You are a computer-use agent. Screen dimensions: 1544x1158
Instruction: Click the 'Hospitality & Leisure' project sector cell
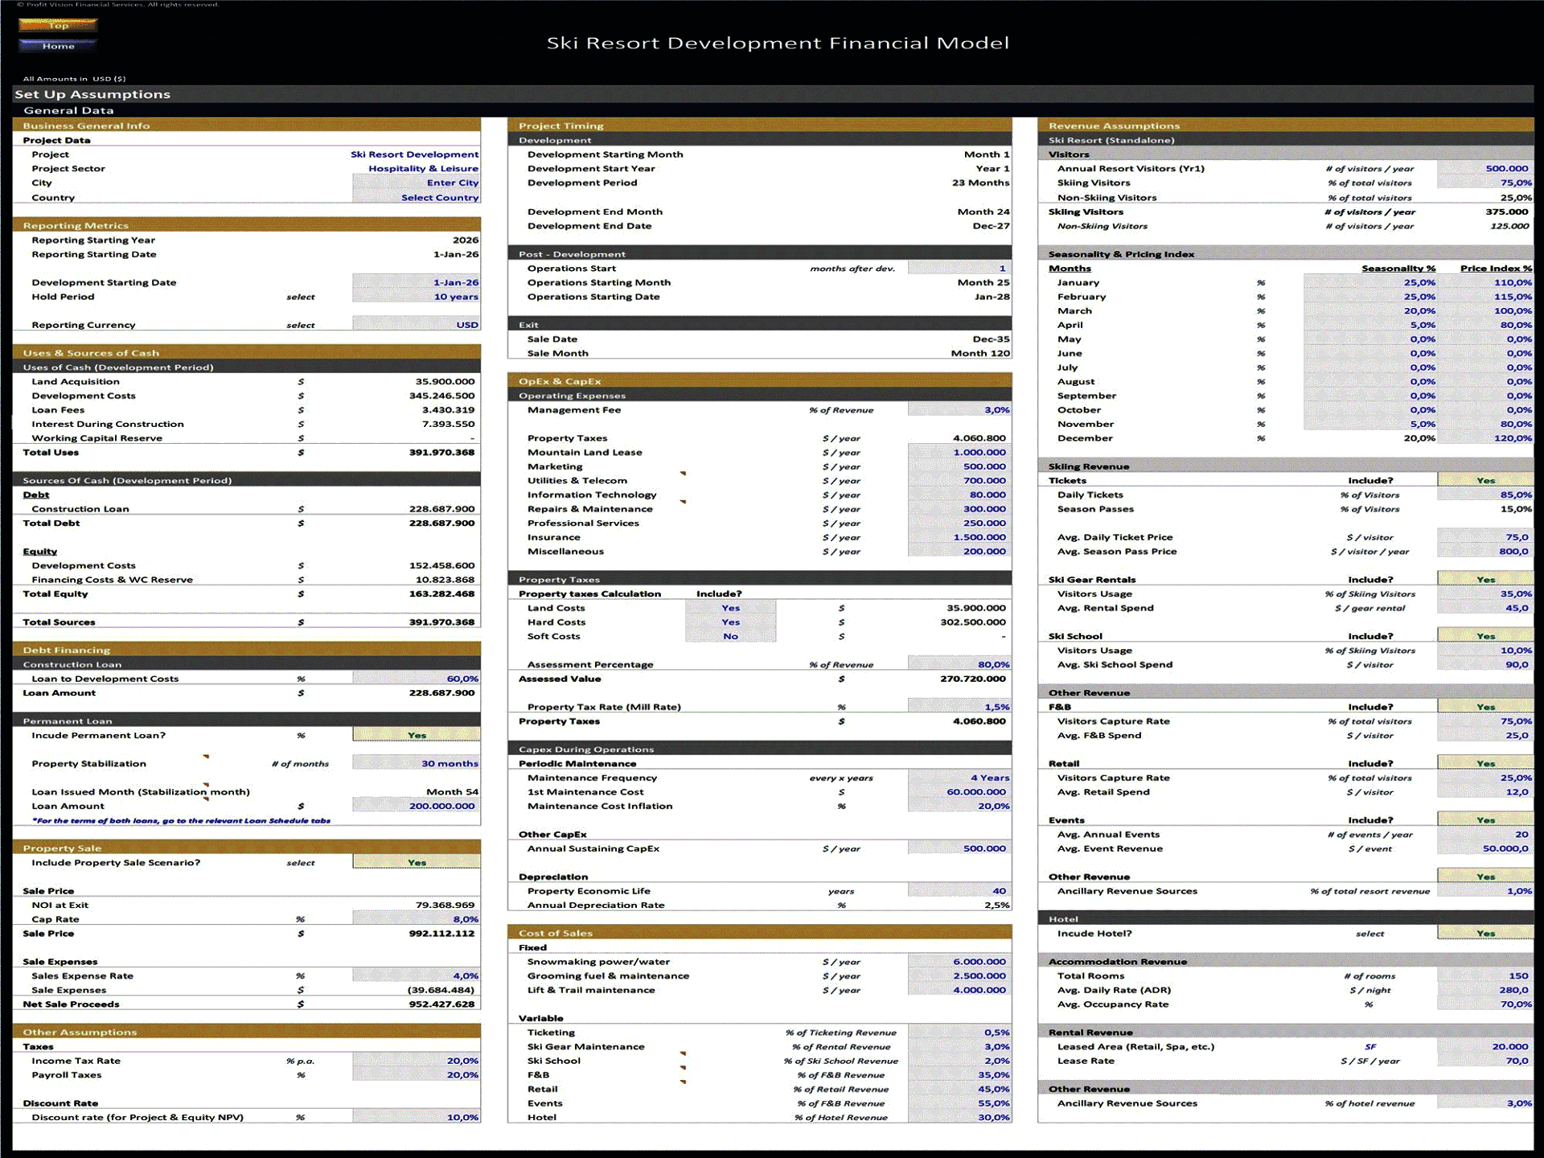point(424,169)
